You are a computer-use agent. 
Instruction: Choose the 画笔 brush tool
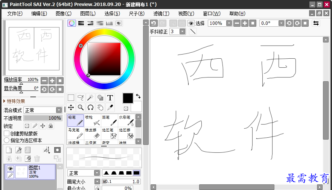110,120
